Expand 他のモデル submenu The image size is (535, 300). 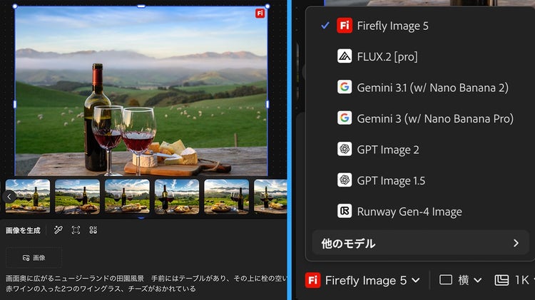tap(420, 243)
